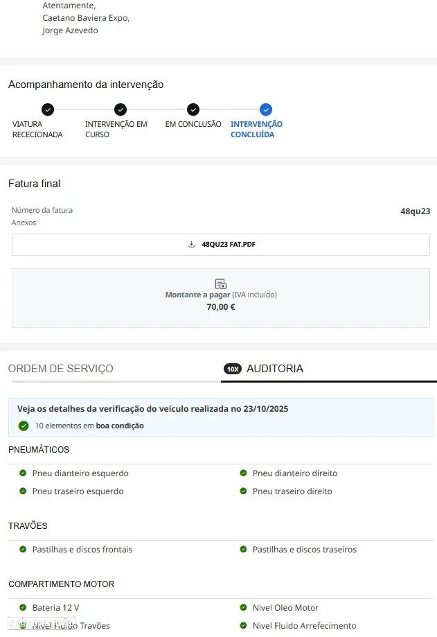Viewport: 437px width, 637px height.
Task: Click the Montante a pagar amount box
Action: (221, 298)
